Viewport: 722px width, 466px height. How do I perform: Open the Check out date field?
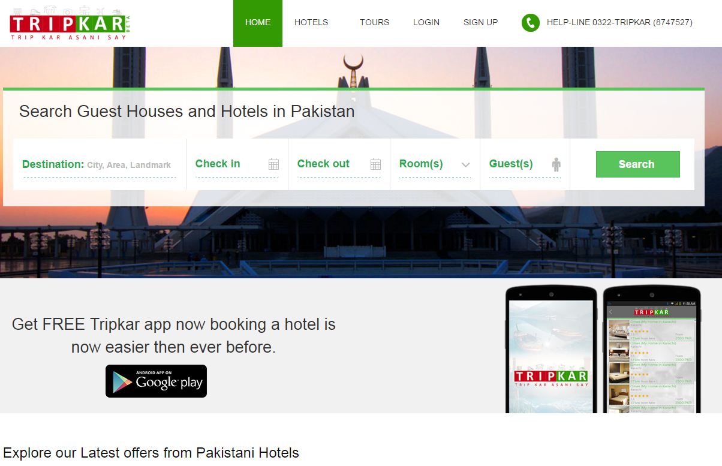(339, 164)
